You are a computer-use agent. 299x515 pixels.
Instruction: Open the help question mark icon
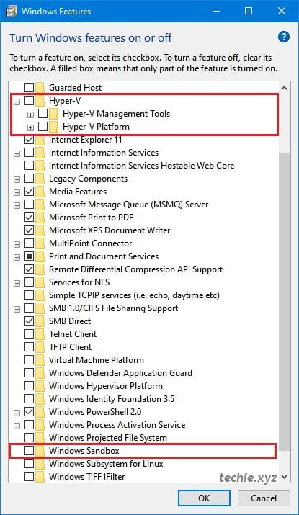click(x=284, y=37)
